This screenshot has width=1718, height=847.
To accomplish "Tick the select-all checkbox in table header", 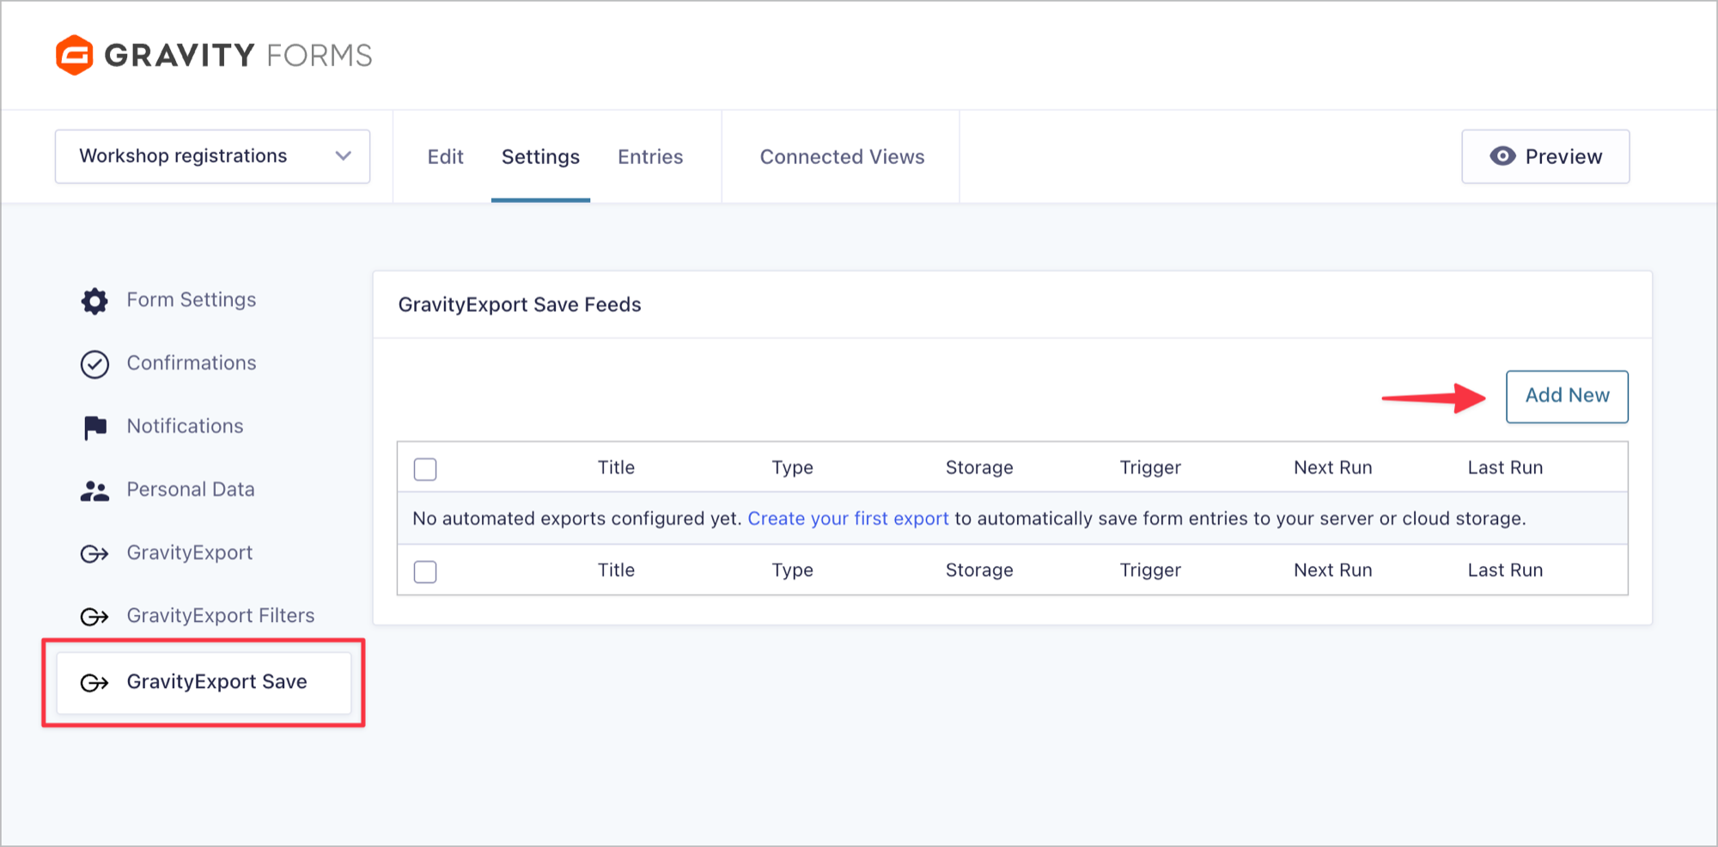I will point(425,469).
